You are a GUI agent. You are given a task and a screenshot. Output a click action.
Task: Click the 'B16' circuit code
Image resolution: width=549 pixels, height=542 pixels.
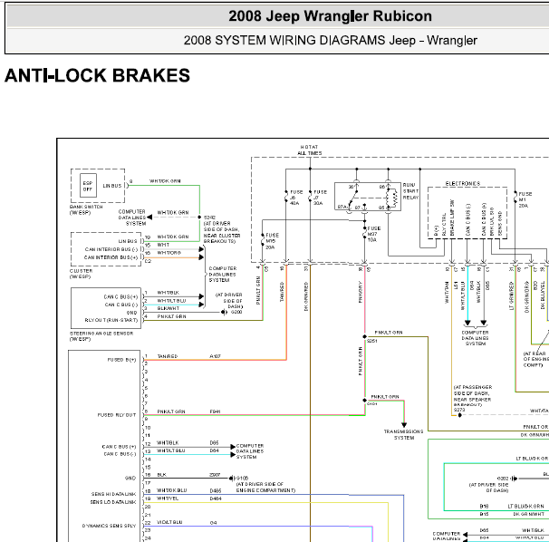coord(484,507)
